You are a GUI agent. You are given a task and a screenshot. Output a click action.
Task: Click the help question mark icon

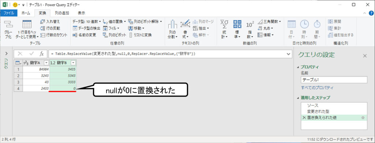point(371,13)
